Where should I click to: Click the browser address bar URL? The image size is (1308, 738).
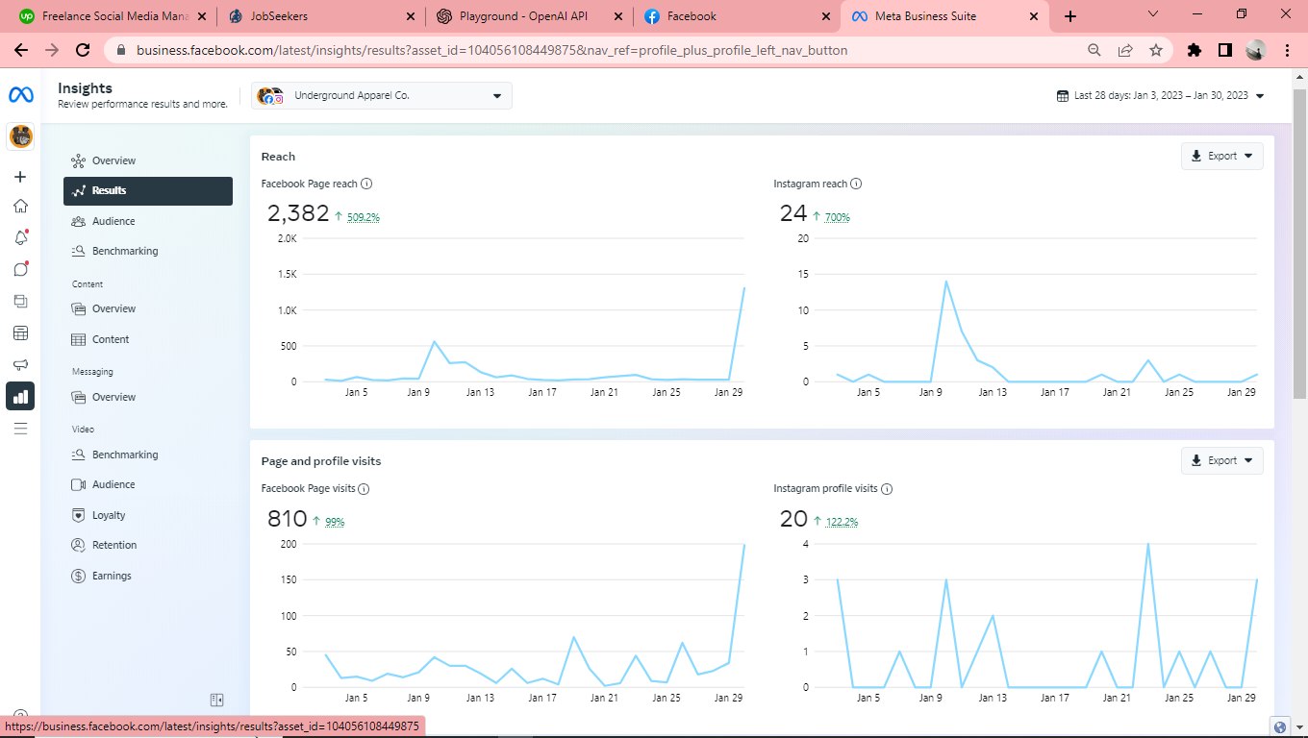[x=492, y=50]
